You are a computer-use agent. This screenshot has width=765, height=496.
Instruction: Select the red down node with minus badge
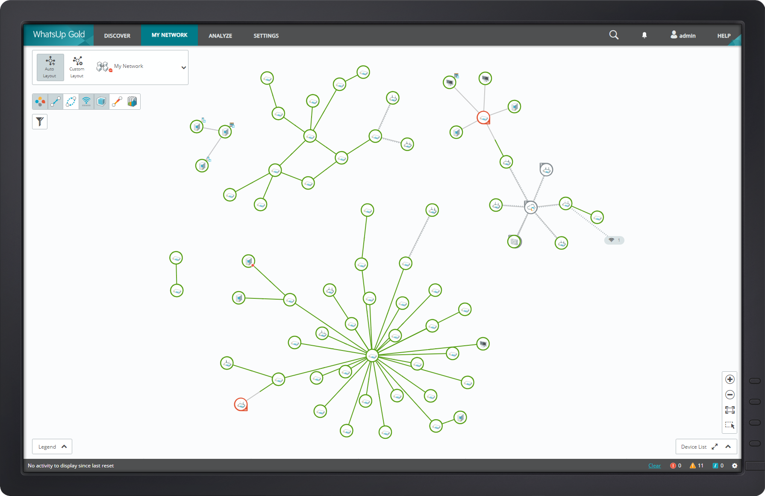click(483, 117)
